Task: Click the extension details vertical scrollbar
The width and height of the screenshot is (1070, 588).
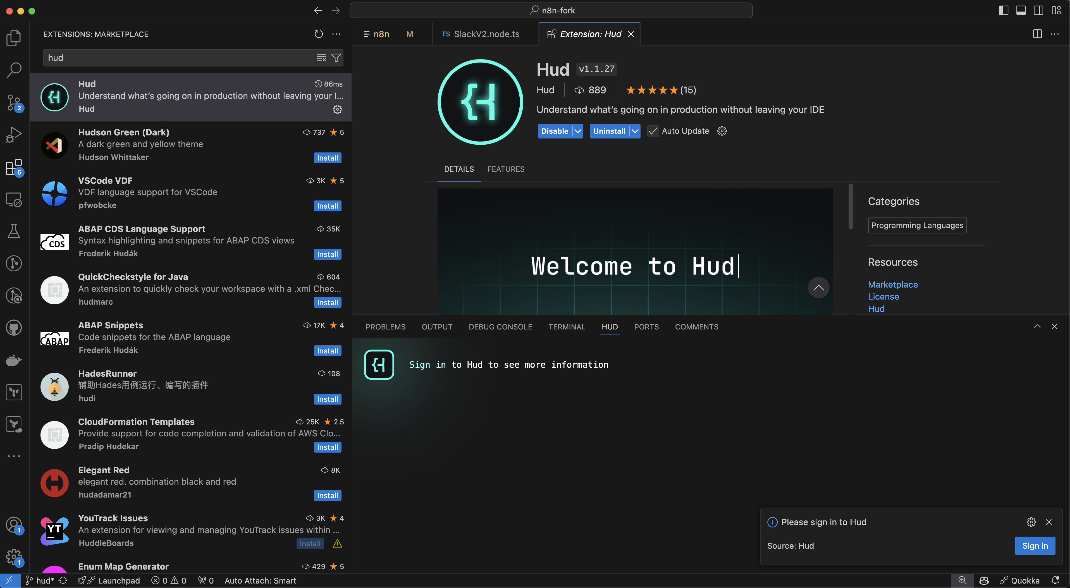Action: tap(850, 207)
